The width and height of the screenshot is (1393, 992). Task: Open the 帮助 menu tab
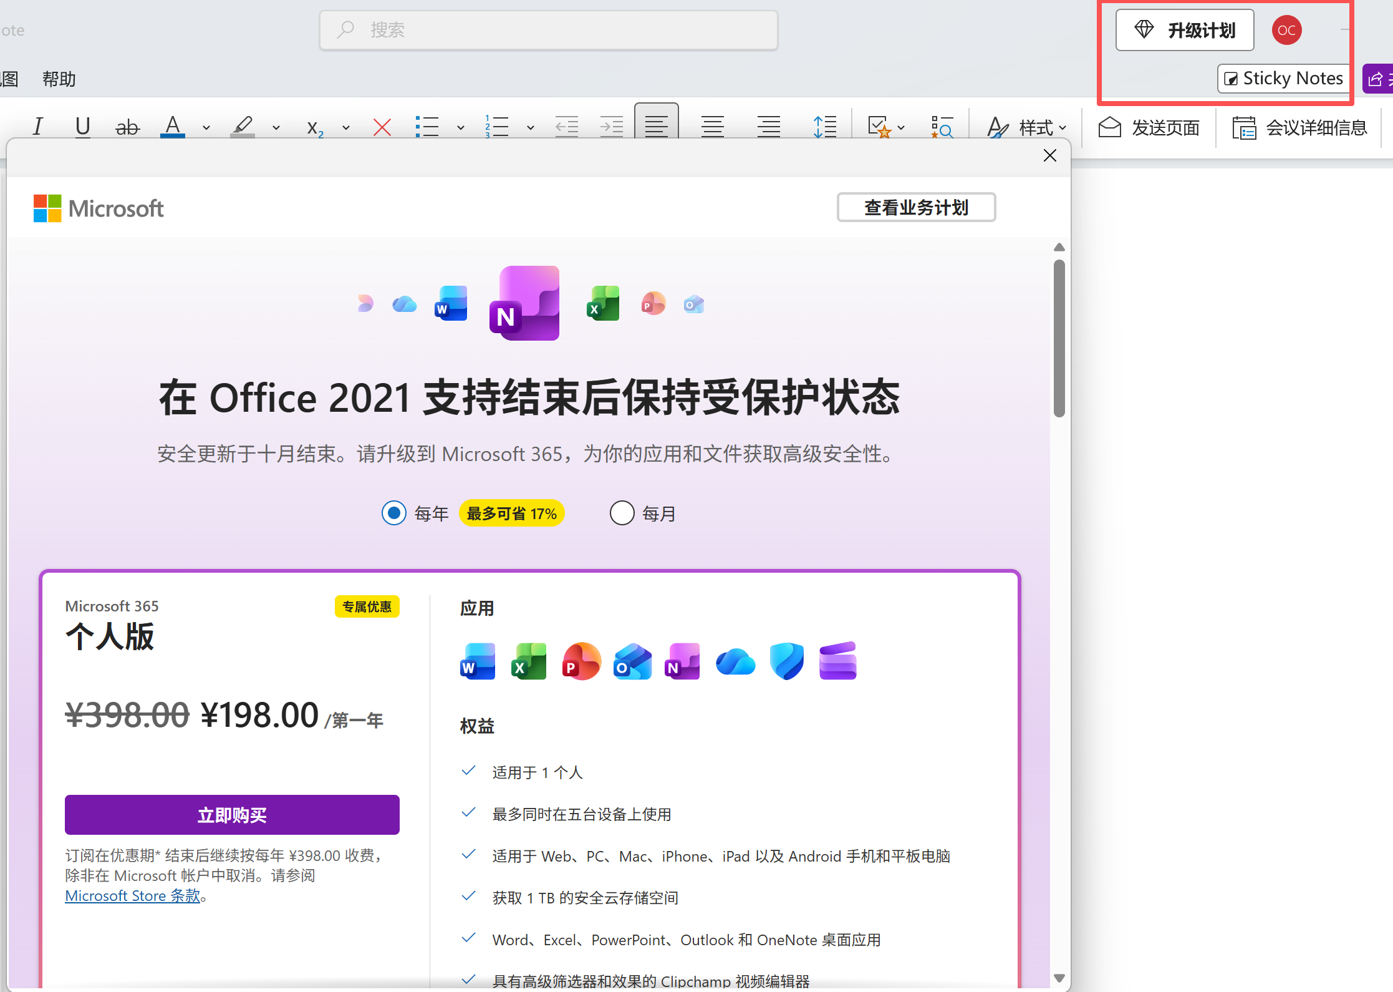(59, 79)
